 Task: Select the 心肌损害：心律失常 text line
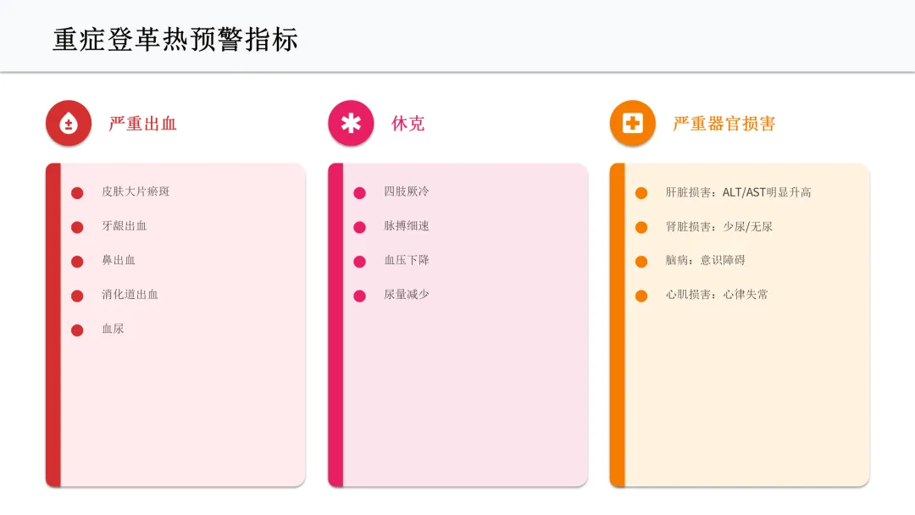(716, 295)
